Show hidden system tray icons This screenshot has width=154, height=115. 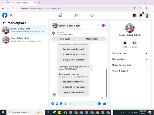coord(129,112)
